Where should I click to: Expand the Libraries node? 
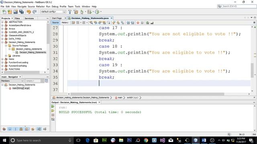click(6, 56)
